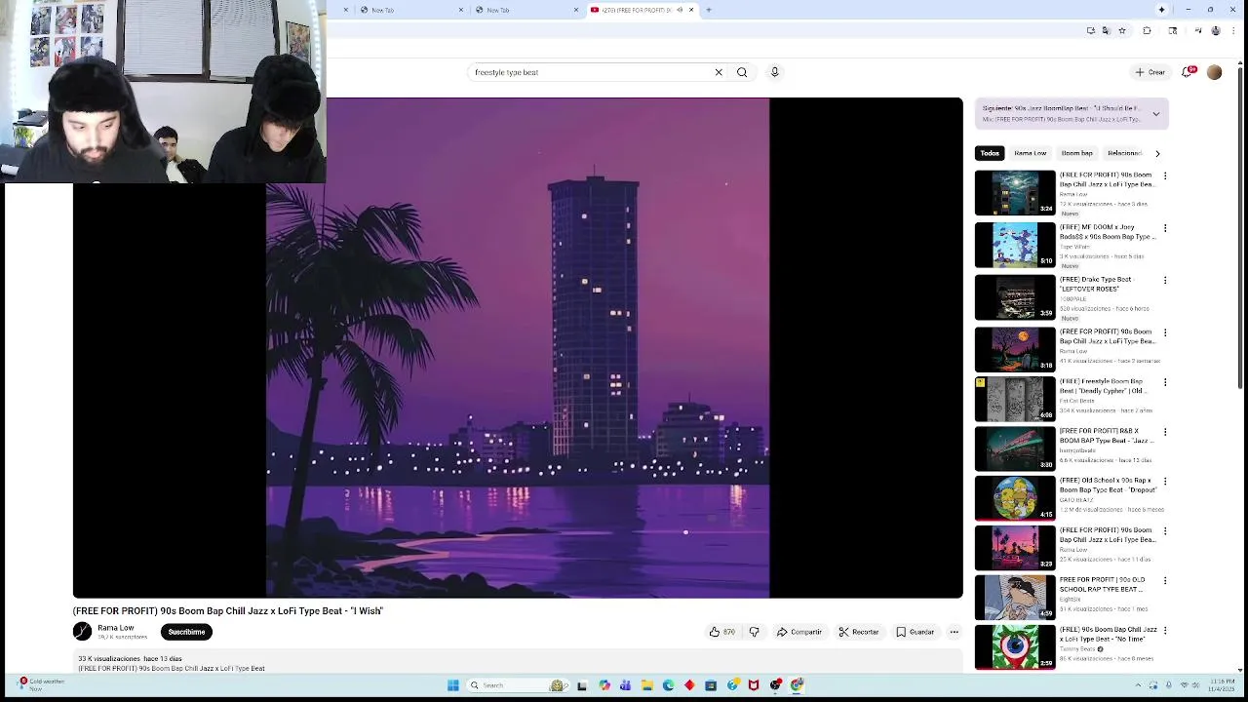Start voice search with the microphone icon
The width and height of the screenshot is (1248, 702).
pos(775,72)
